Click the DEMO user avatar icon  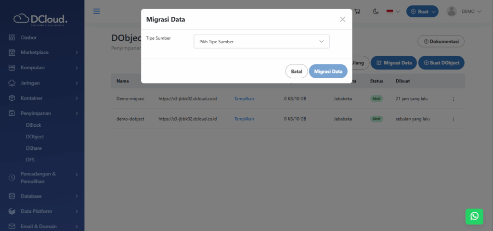point(451,11)
